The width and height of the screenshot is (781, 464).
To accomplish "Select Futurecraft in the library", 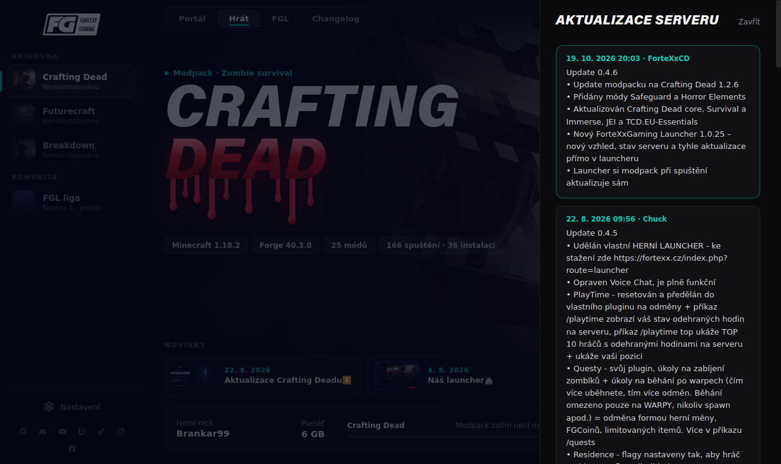I will pos(72,115).
